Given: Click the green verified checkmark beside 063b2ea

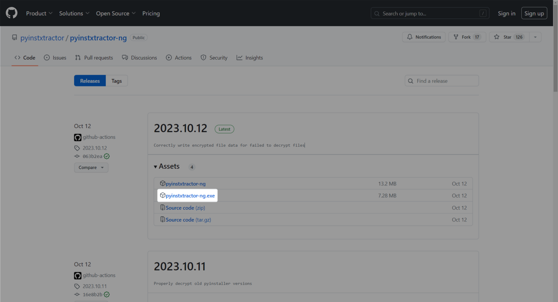Looking at the screenshot, I should (x=107, y=156).
